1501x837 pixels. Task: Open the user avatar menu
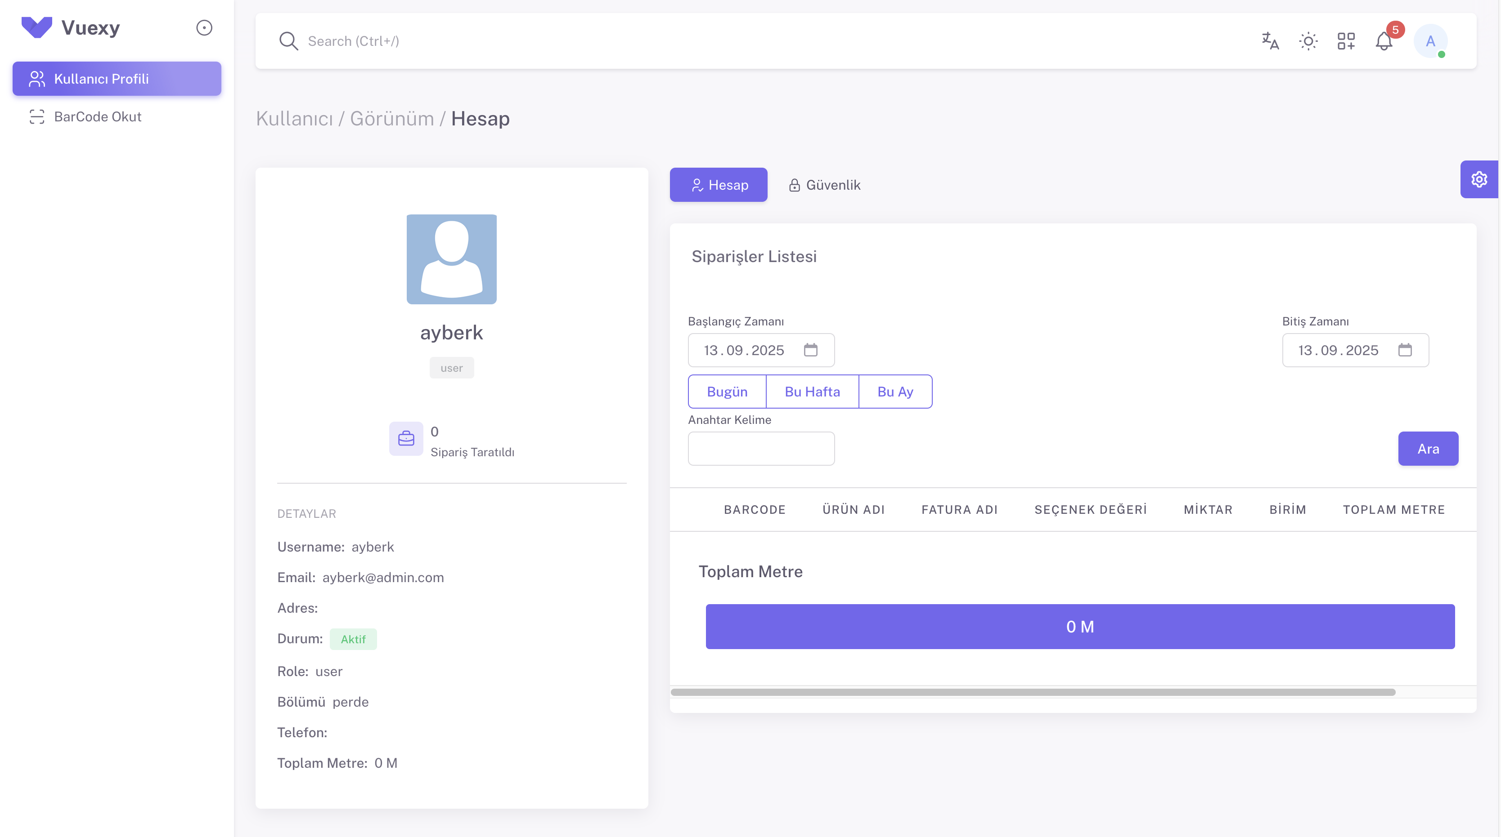pyautogui.click(x=1430, y=41)
